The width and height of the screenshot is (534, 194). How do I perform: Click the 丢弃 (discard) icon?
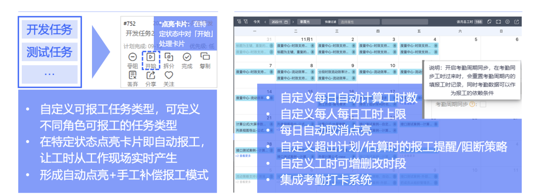click(133, 75)
